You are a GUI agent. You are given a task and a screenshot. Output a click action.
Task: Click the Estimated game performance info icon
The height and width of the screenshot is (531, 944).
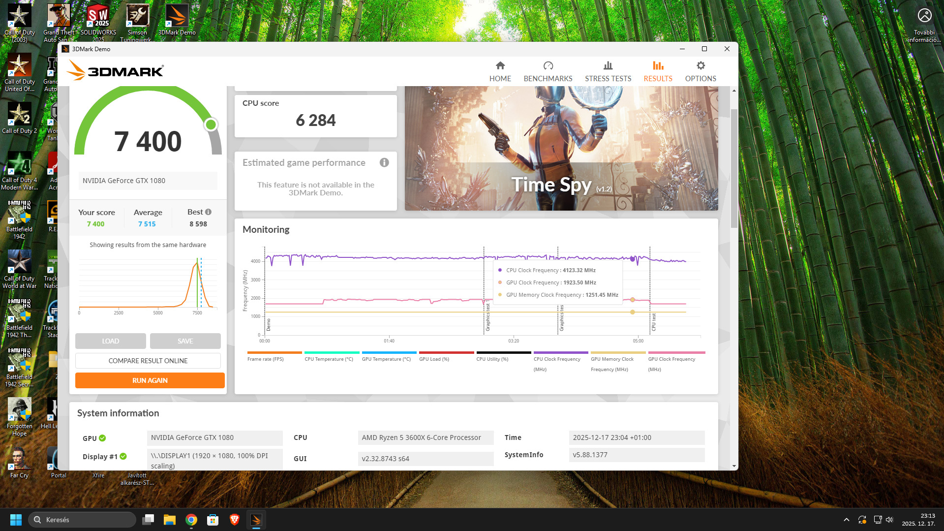[x=384, y=162]
